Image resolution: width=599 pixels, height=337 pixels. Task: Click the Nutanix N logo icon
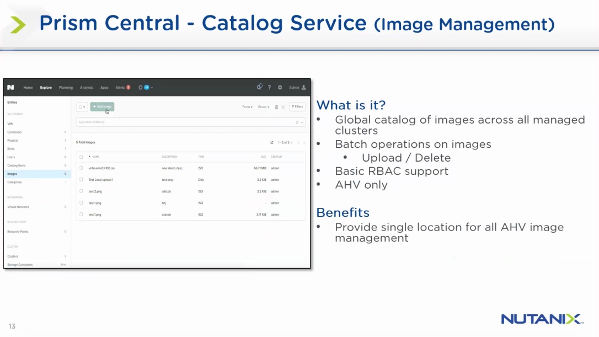[x=10, y=87]
